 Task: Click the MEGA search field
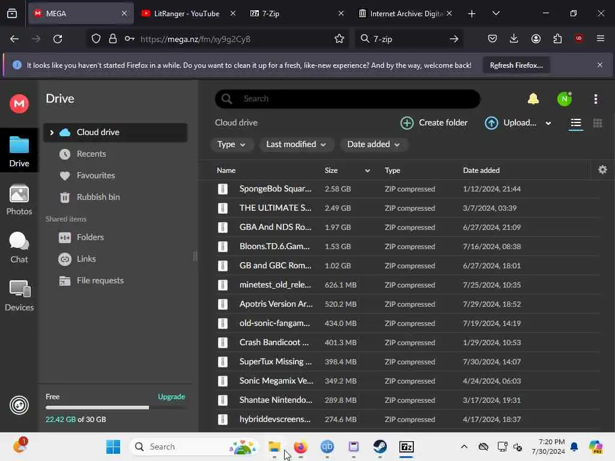click(348, 99)
